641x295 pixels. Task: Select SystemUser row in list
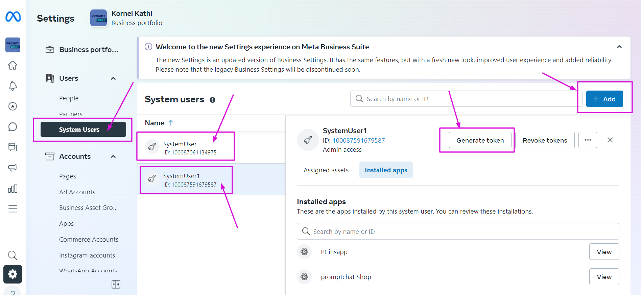click(211, 148)
